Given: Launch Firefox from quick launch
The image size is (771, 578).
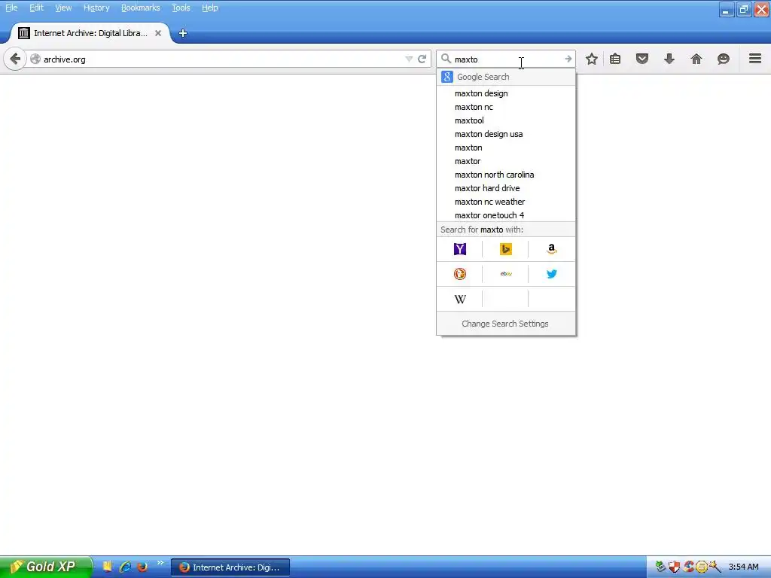Looking at the screenshot, I should tap(142, 567).
